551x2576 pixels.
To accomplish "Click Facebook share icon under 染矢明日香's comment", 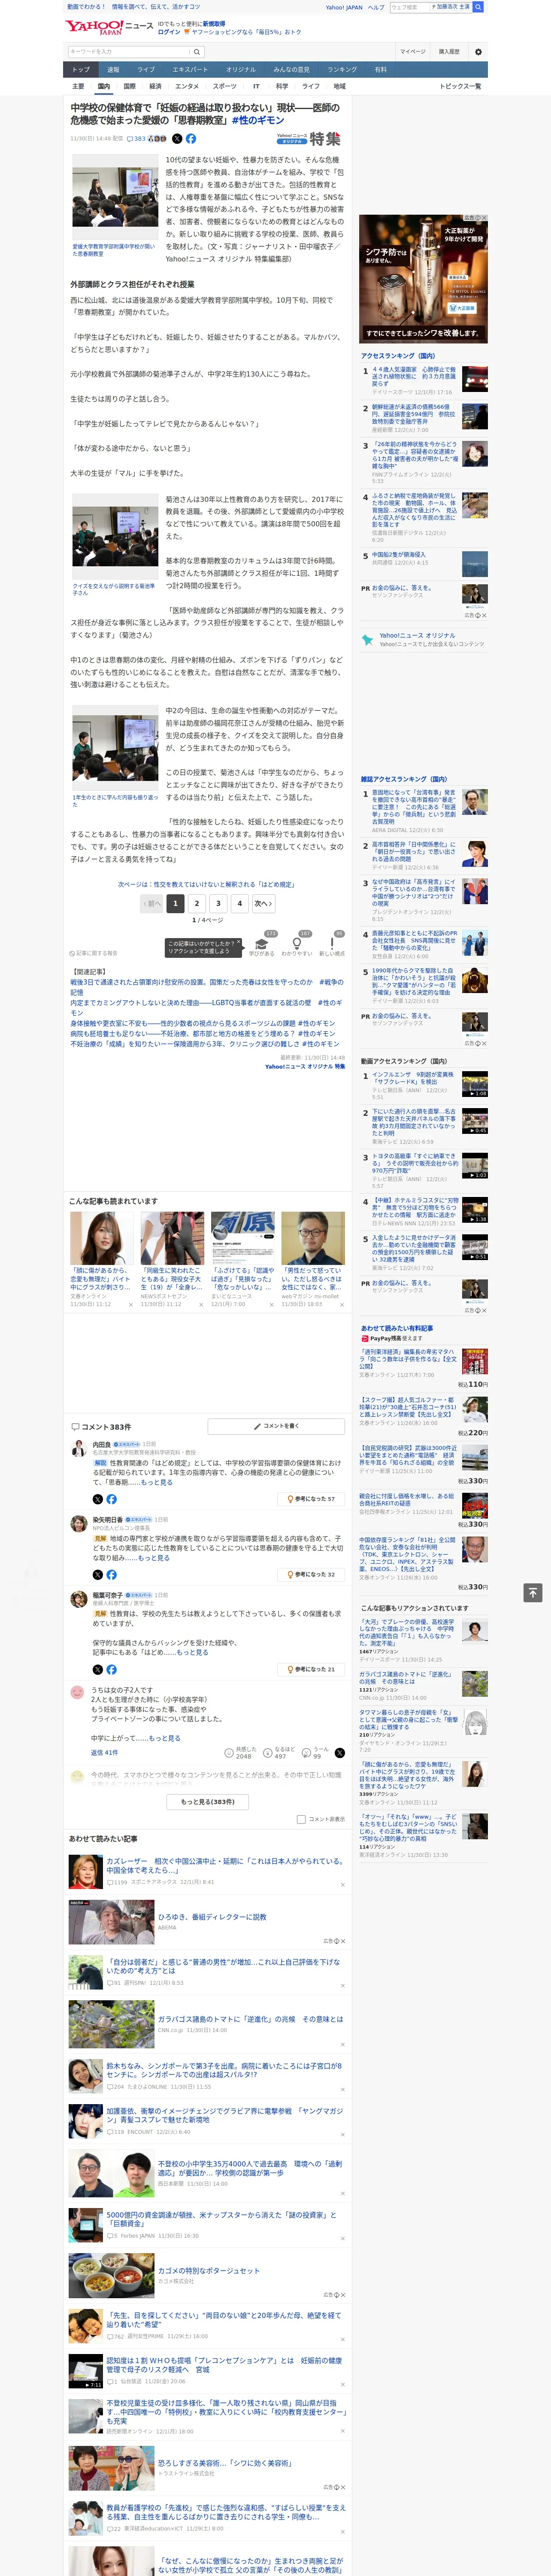I will click(x=111, y=1574).
